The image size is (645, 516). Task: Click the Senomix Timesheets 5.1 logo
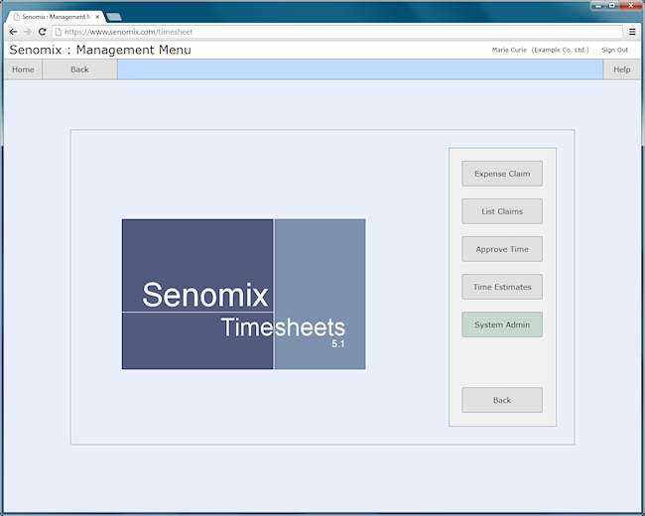coord(243,294)
